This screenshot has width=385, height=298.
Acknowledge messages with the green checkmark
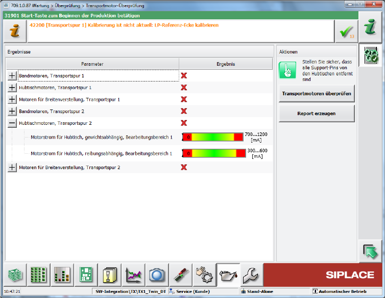click(x=347, y=32)
